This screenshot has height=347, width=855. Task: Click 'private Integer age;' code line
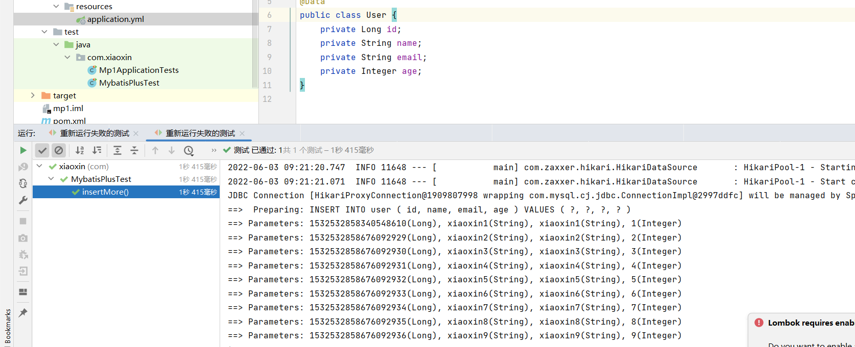pyautogui.click(x=371, y=71)
